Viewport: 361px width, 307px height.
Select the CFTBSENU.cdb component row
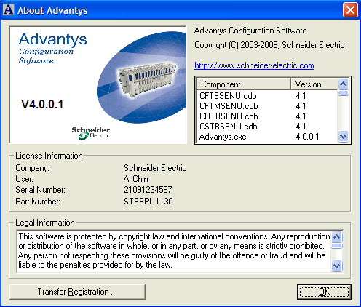point(267,96)
